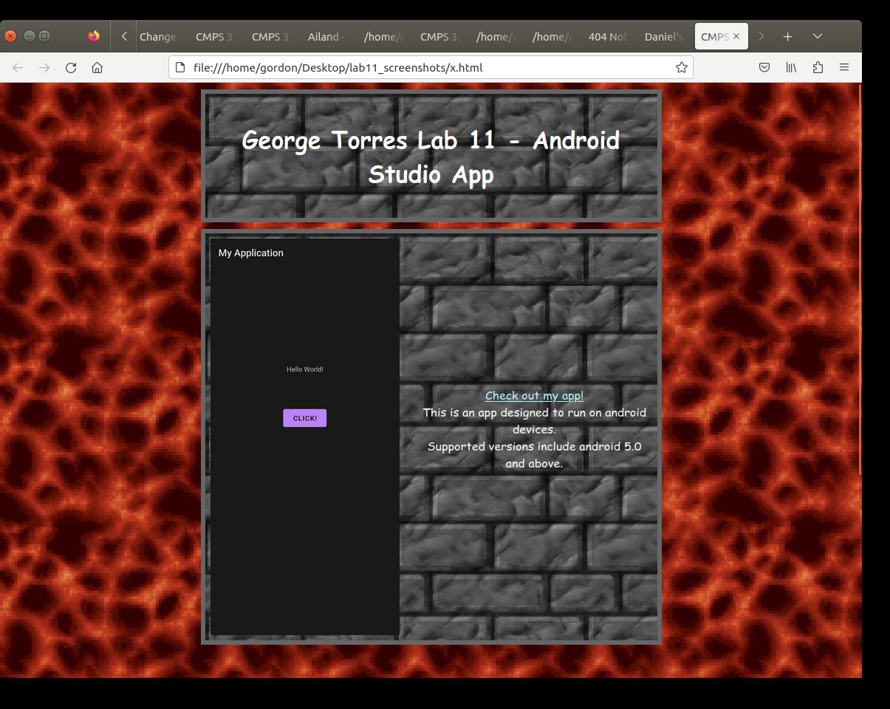Open a new tab with the plus button

(788, 36)
